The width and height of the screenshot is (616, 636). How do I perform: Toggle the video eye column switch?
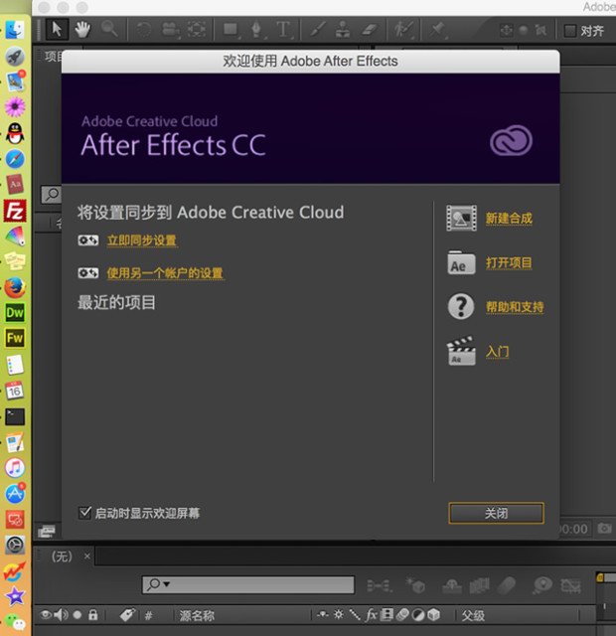pos(46,615)
